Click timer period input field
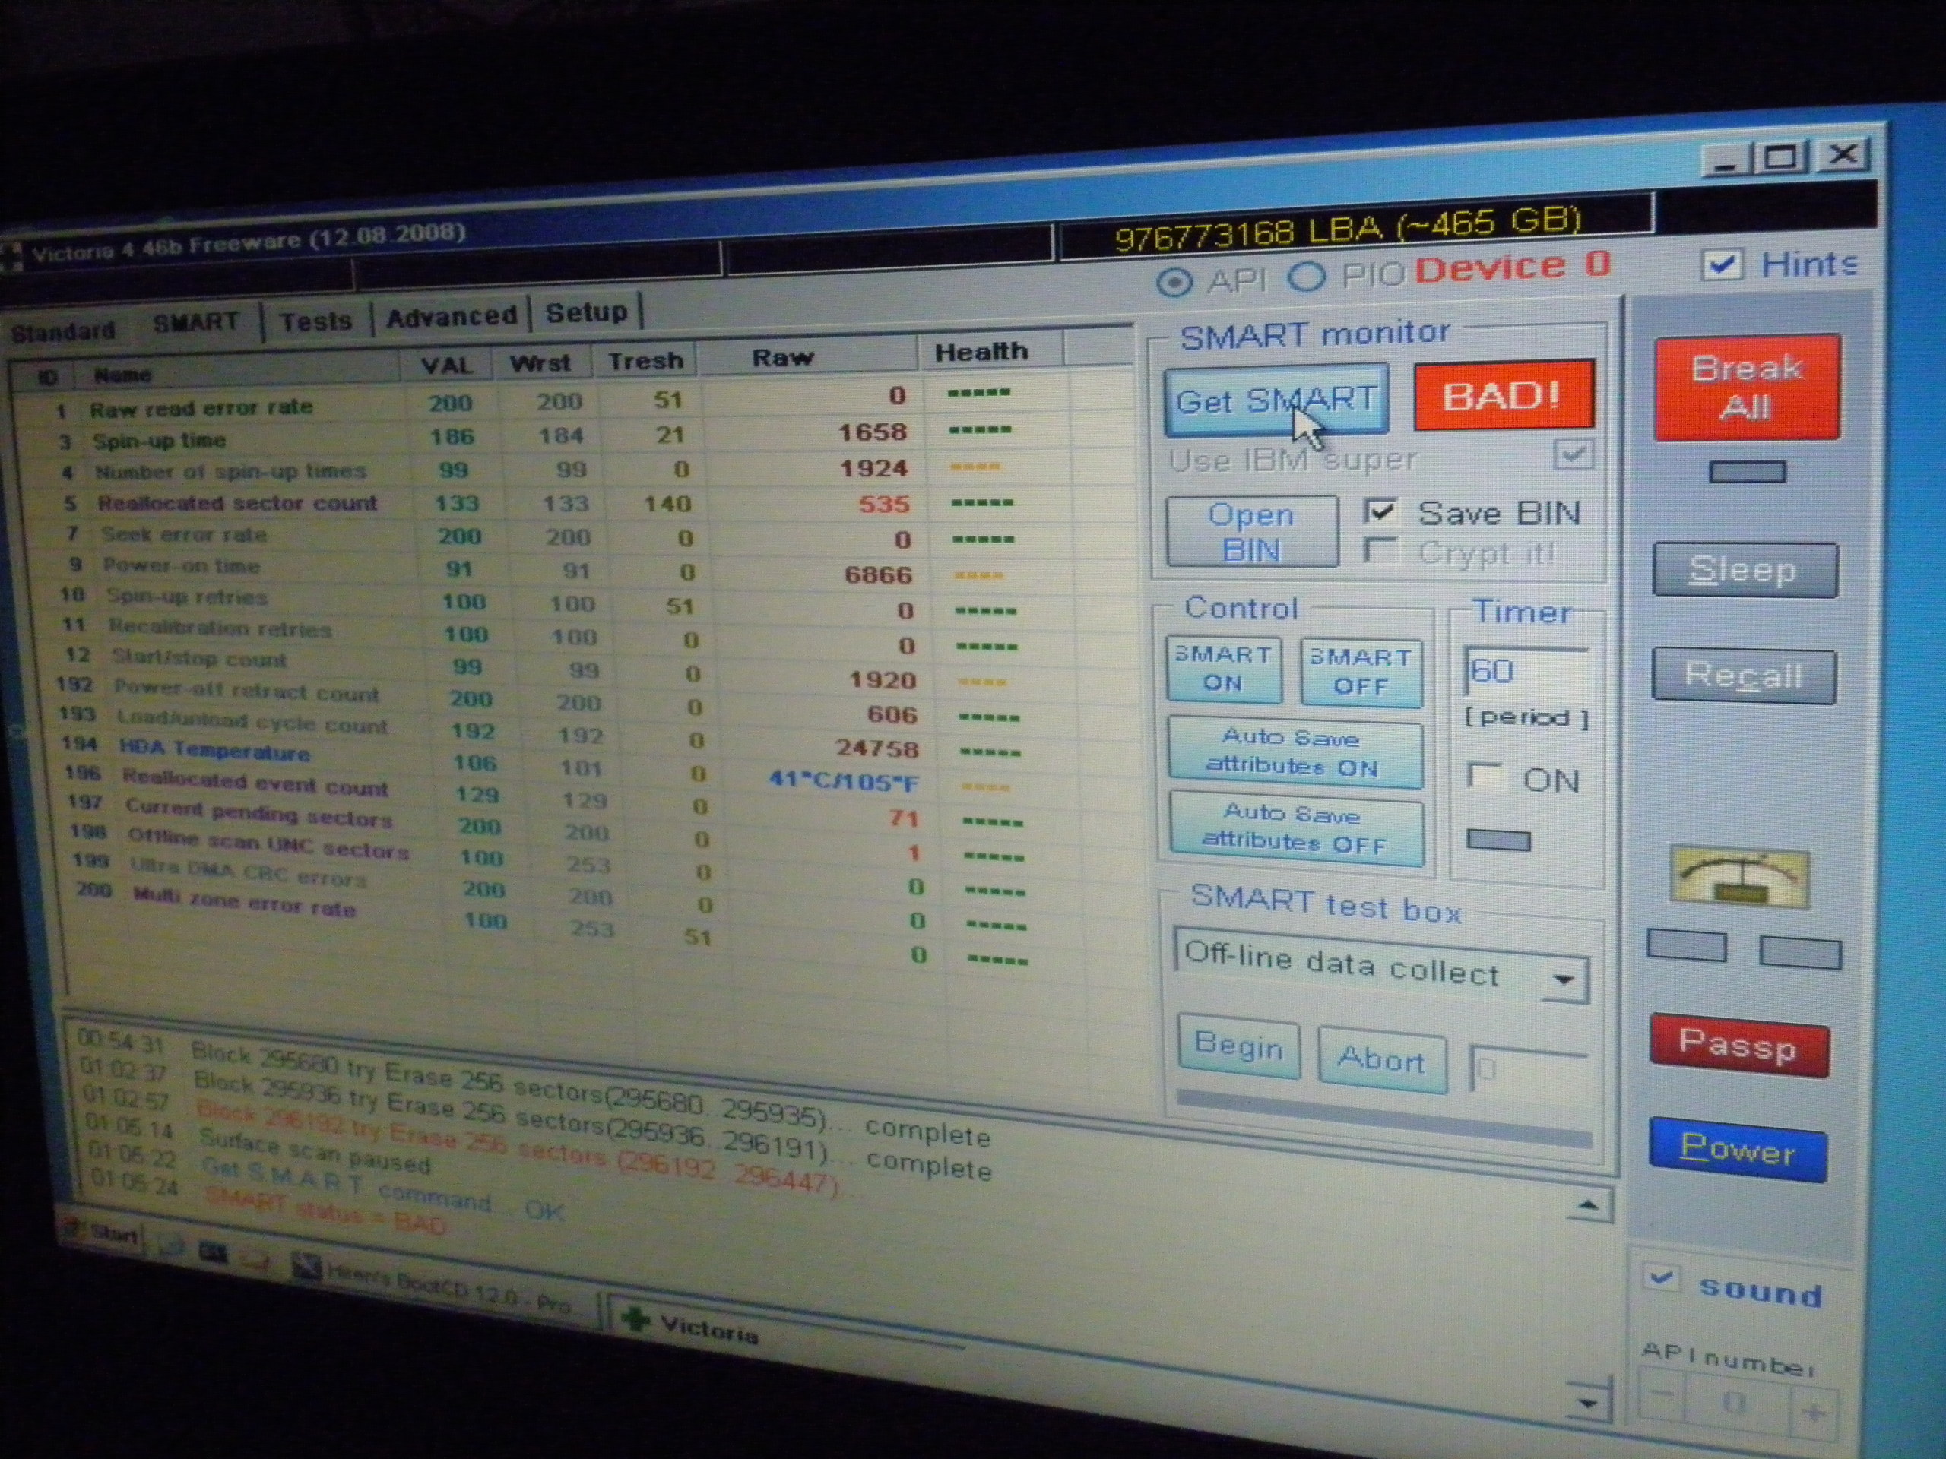The width and height of the screenshot is (1946, 1459). [1526, 672]
